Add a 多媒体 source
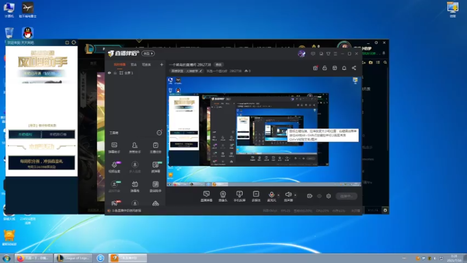 point(256,196)
